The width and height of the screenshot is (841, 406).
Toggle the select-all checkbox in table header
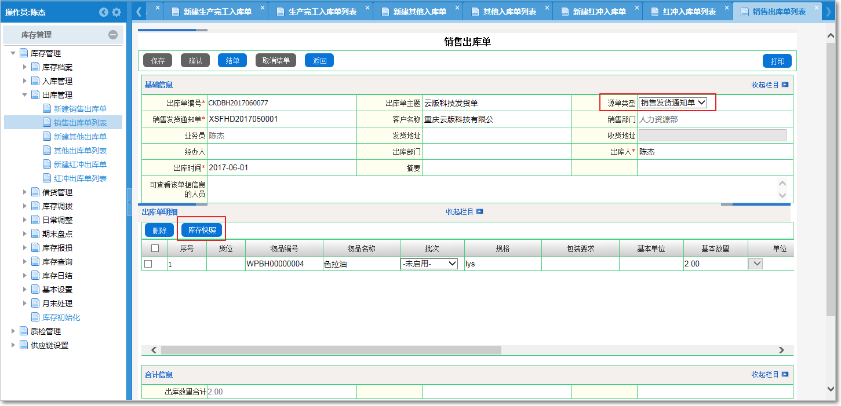point(155,248)
